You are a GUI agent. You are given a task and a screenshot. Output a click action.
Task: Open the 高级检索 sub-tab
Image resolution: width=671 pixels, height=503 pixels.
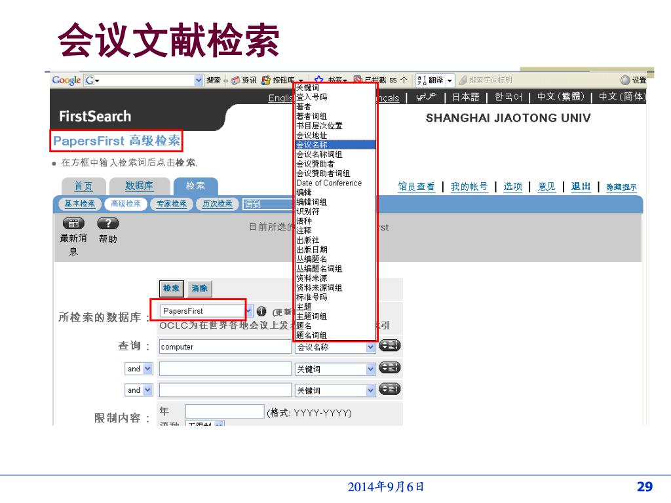pos(126,204)
